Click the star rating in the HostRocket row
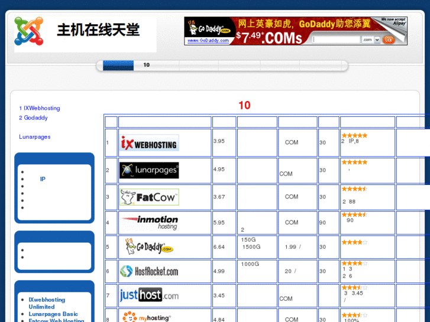 pos(354,264)
